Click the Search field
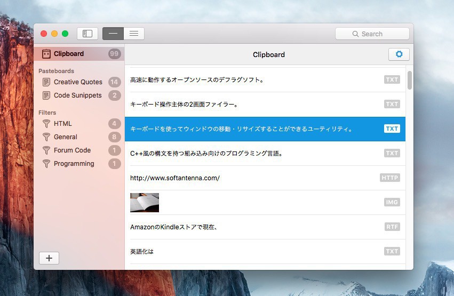 (x=372, y=34)
